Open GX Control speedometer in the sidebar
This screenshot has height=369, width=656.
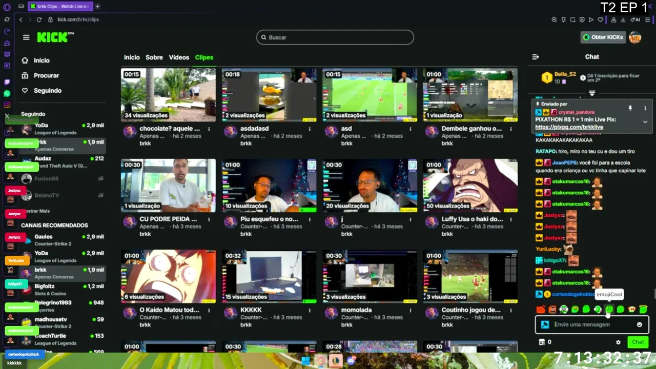pyautogui.click(x=7, y=31)
